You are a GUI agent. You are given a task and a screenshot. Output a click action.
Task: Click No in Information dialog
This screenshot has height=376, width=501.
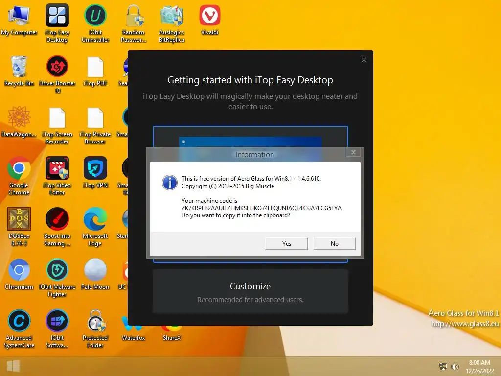pyautogui.click(x=335, y=244)
